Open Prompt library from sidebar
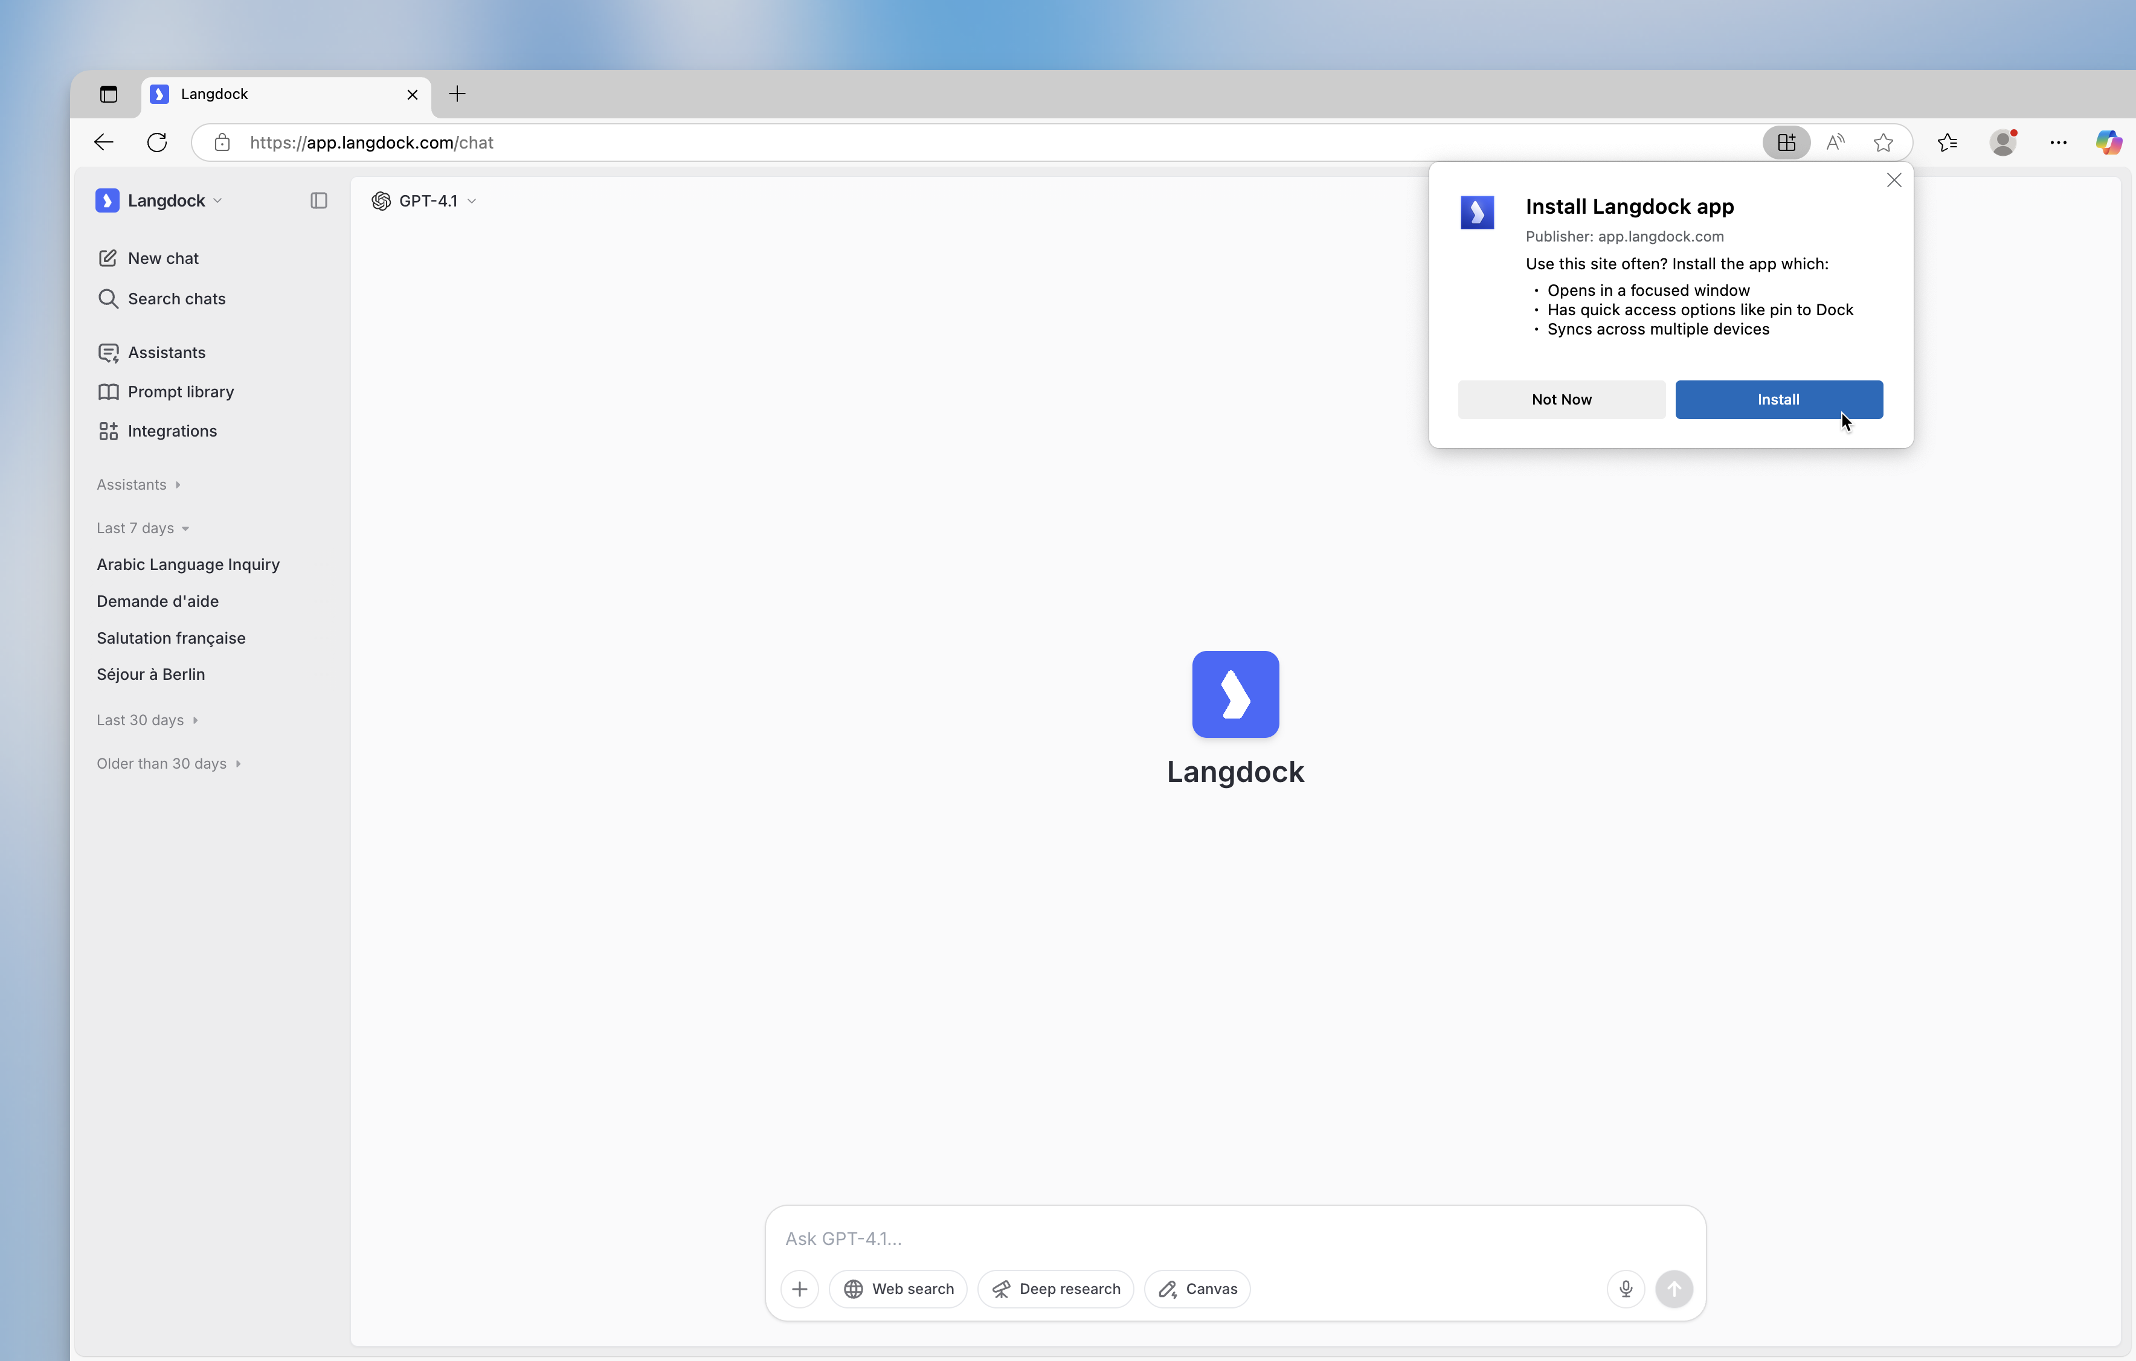The image size is (2136, 1361). tap(180, 392)
